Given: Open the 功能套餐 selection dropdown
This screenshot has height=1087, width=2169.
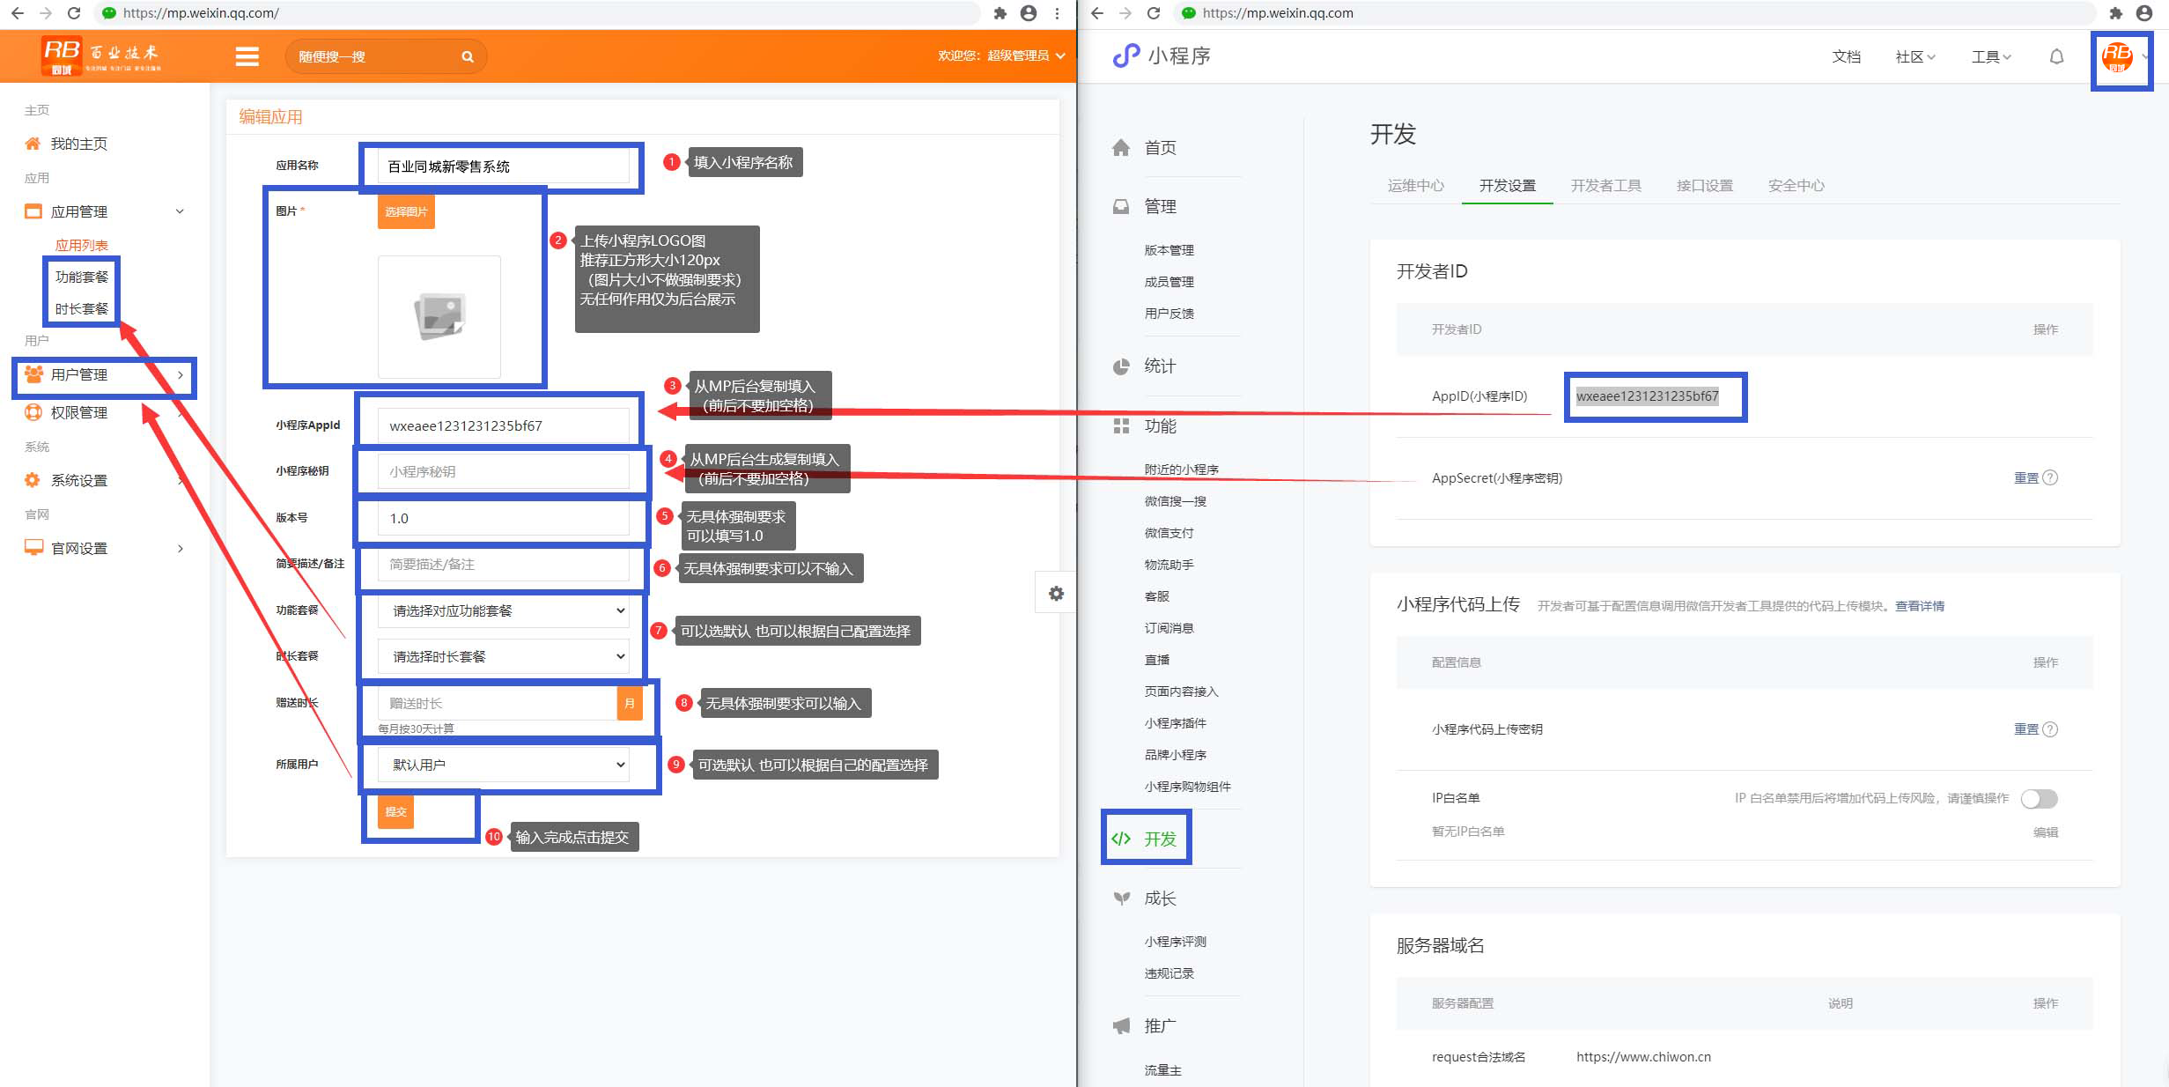Looking at the screenshot, I should pos(503,610).
